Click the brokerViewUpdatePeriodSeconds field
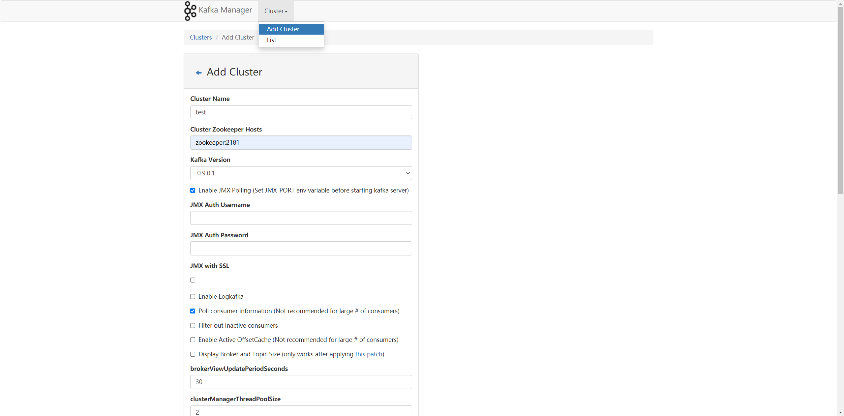The image size is (844, 416). click(x=301, y=382)
